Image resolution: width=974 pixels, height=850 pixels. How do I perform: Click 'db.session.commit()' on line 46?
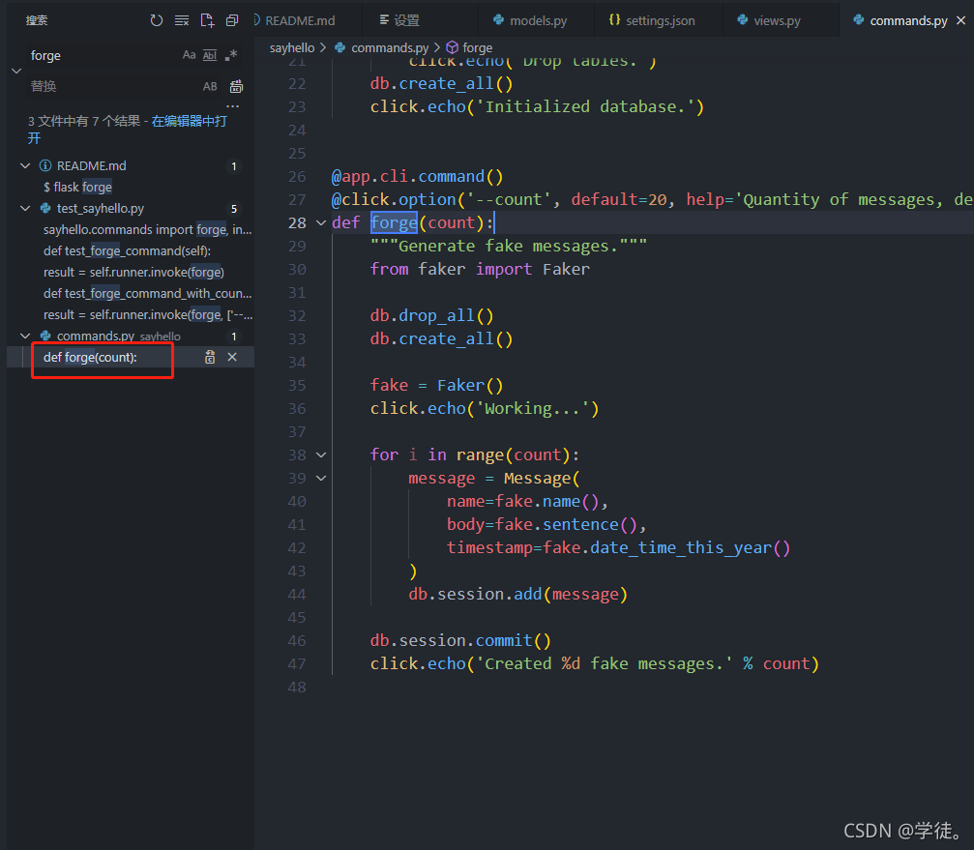tap(460, 640)
